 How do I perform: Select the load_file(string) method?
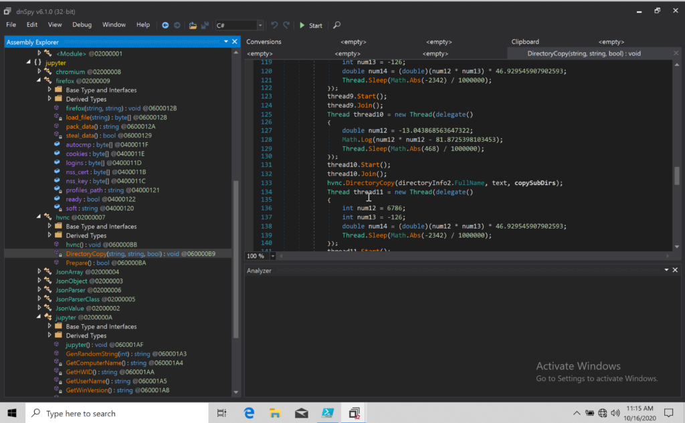tap(116, 118)
